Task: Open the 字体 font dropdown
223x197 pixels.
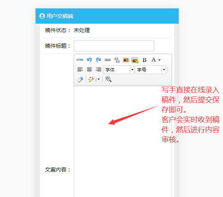Action: click(118, 69)
